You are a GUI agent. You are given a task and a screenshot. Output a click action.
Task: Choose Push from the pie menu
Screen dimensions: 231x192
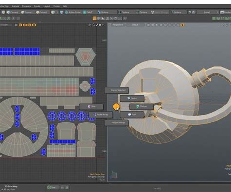pos(132,115)
